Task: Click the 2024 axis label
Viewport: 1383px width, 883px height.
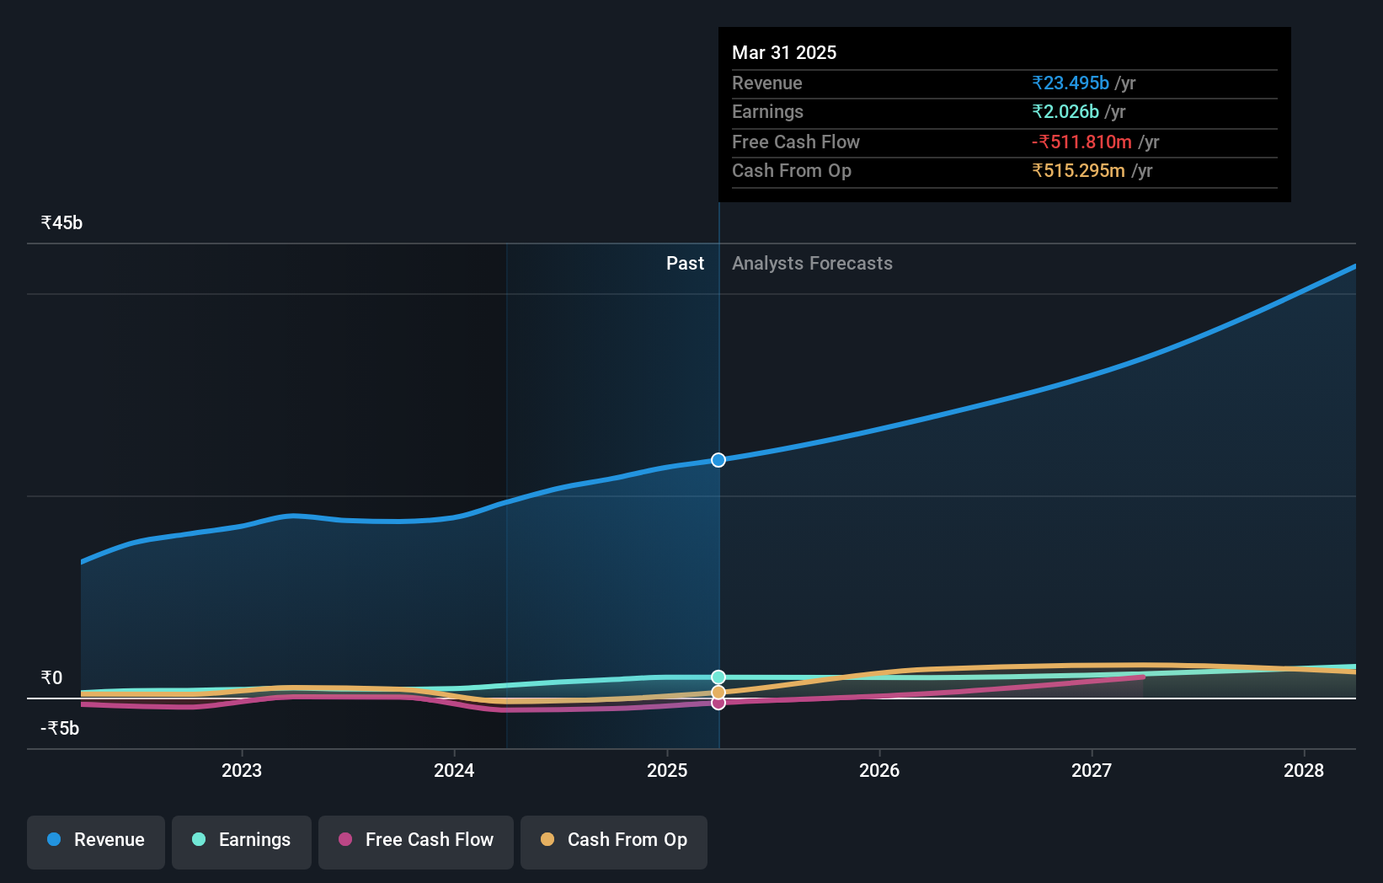Action: [454, 770]
